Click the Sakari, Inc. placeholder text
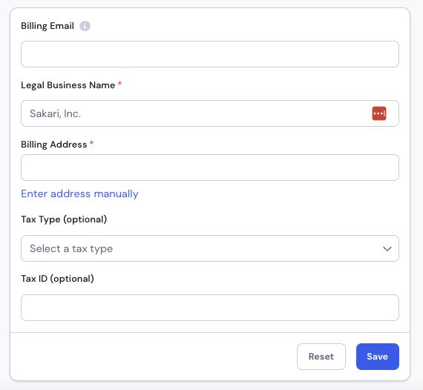 click(56, 113)
